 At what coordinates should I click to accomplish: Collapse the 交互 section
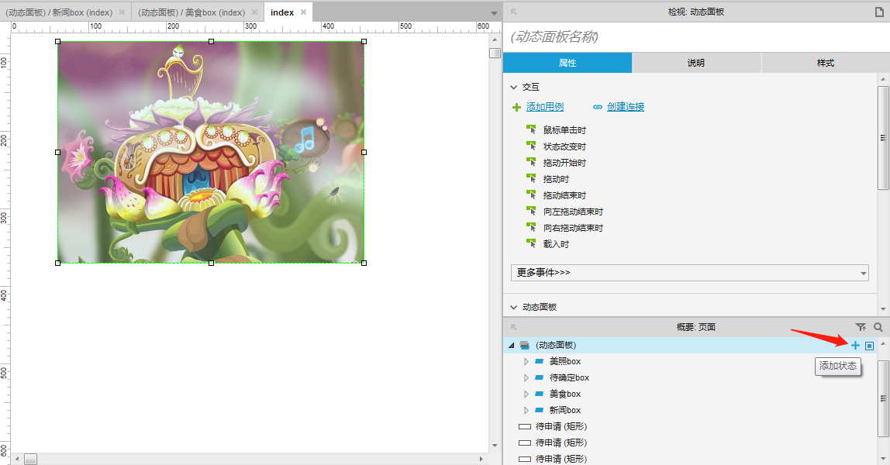pyautogui.click(x=514, y=88)
